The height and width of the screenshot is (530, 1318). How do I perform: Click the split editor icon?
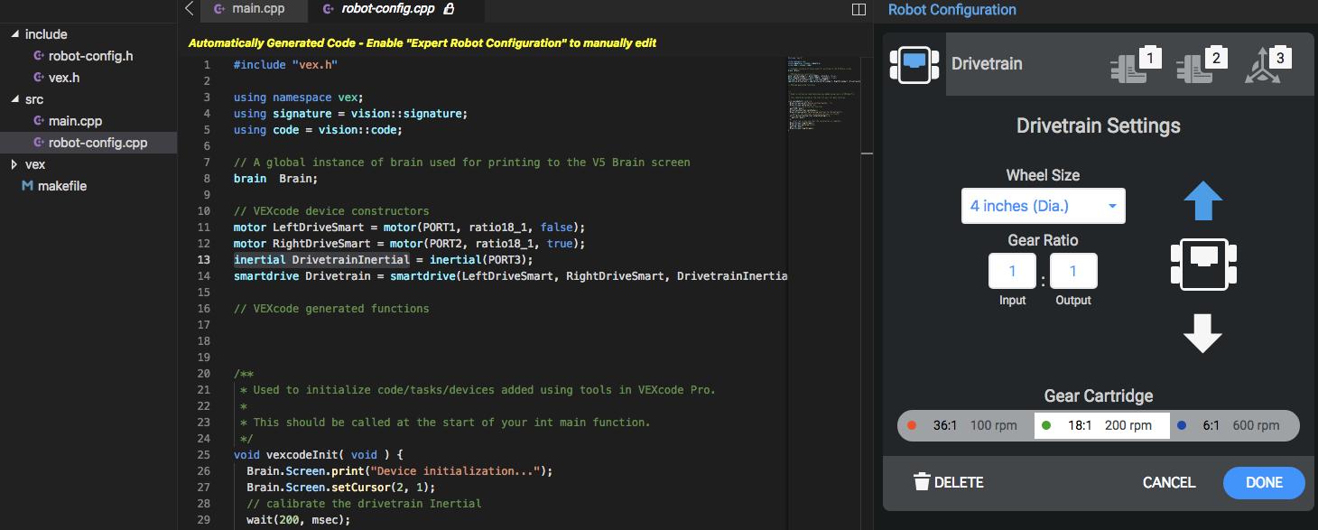[x=859, y=9]
